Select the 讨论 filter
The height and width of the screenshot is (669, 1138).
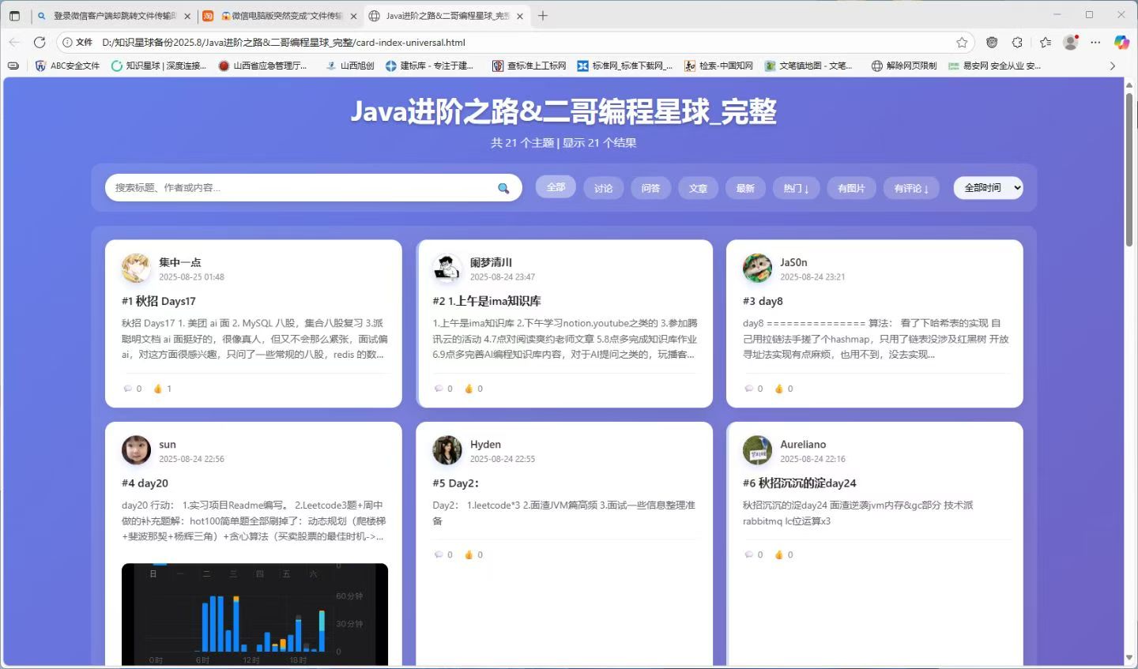click(604, 188)
